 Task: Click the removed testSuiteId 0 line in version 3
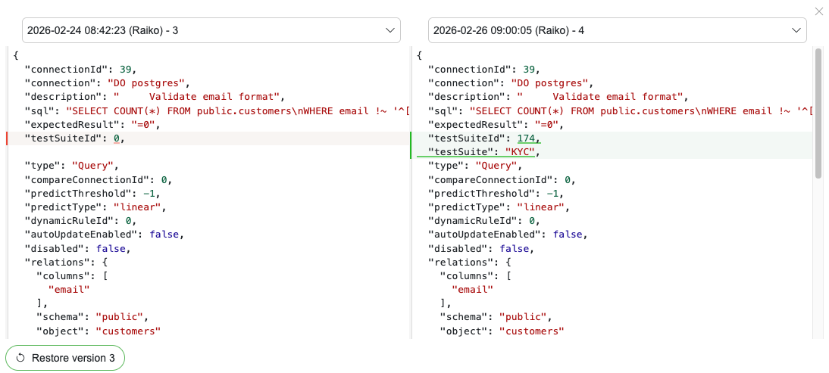(x=76, y=138)
